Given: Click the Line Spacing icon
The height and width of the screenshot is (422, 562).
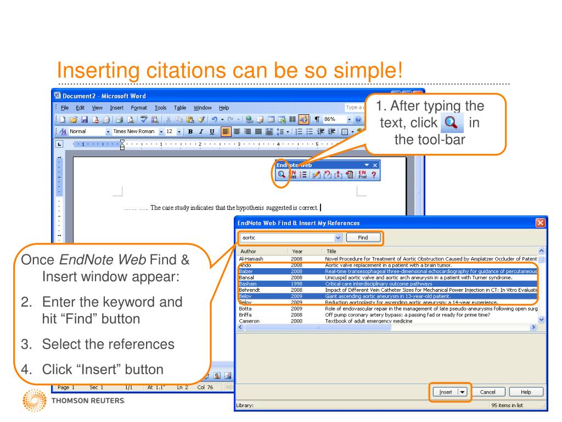Looking at the screenshot, I should coord(280,132).
